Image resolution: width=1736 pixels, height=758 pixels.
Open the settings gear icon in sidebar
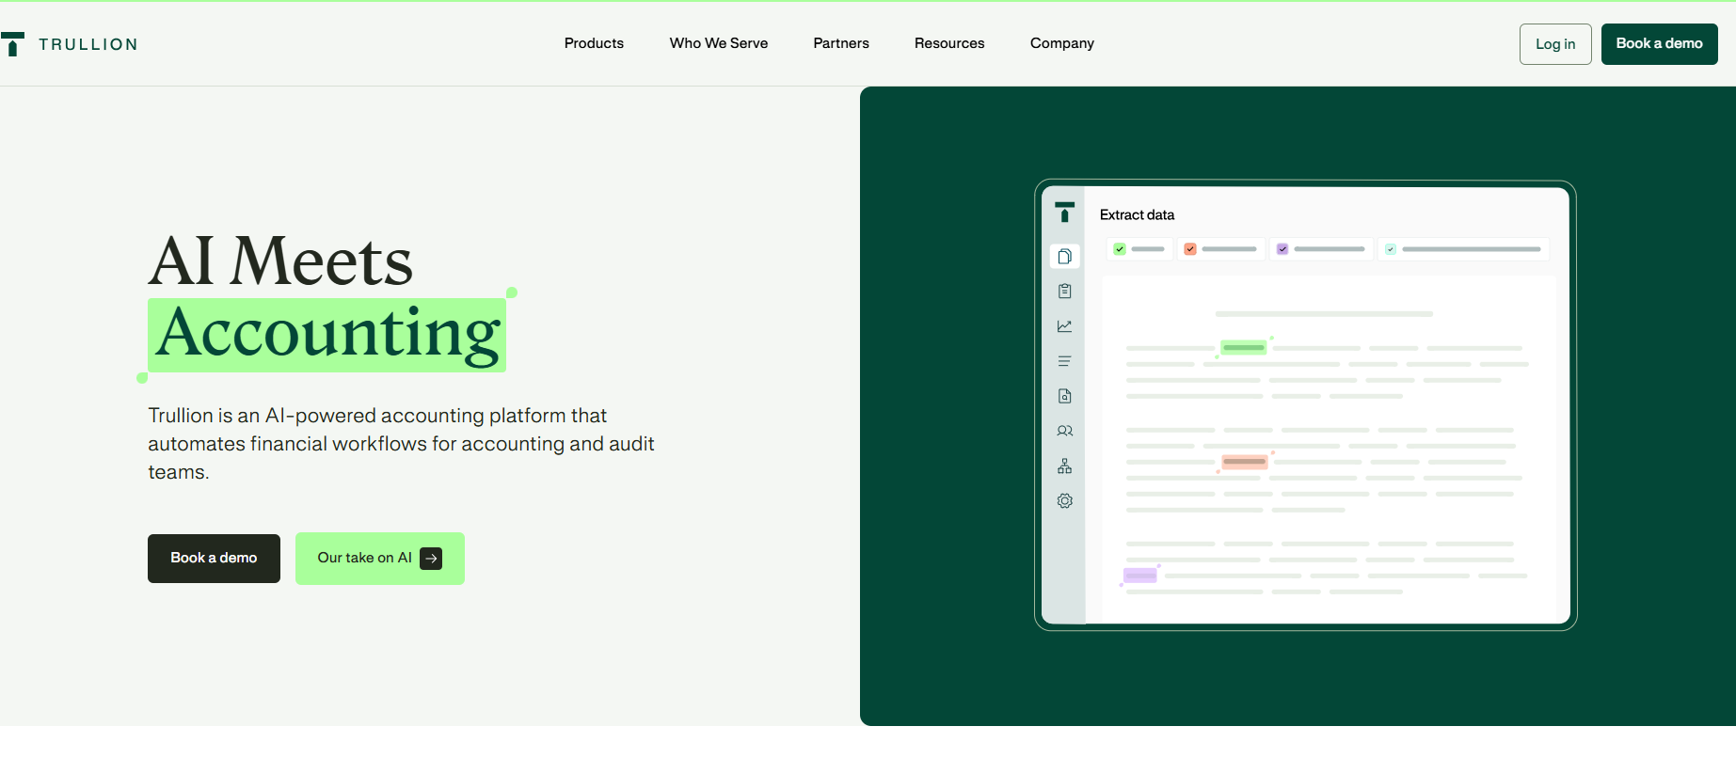(x=1064, y=500)
